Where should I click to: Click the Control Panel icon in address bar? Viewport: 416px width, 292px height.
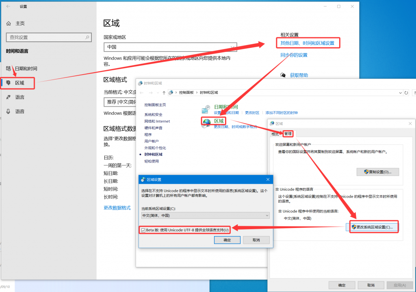171,92
